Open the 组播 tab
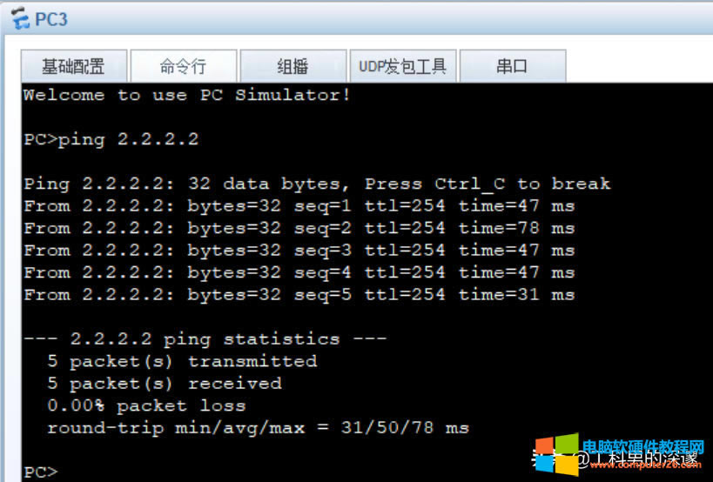 click(x=293, y=66)
